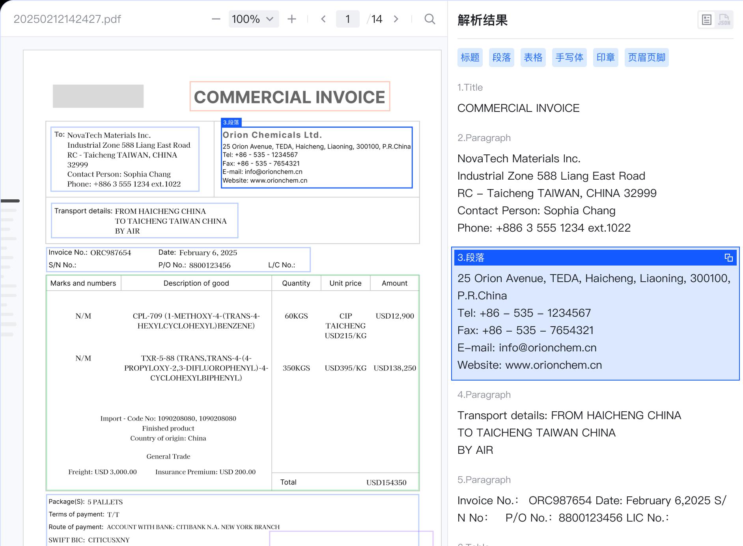
Task: Zoom in with the plus icon
Action: [x=292, y=19]
